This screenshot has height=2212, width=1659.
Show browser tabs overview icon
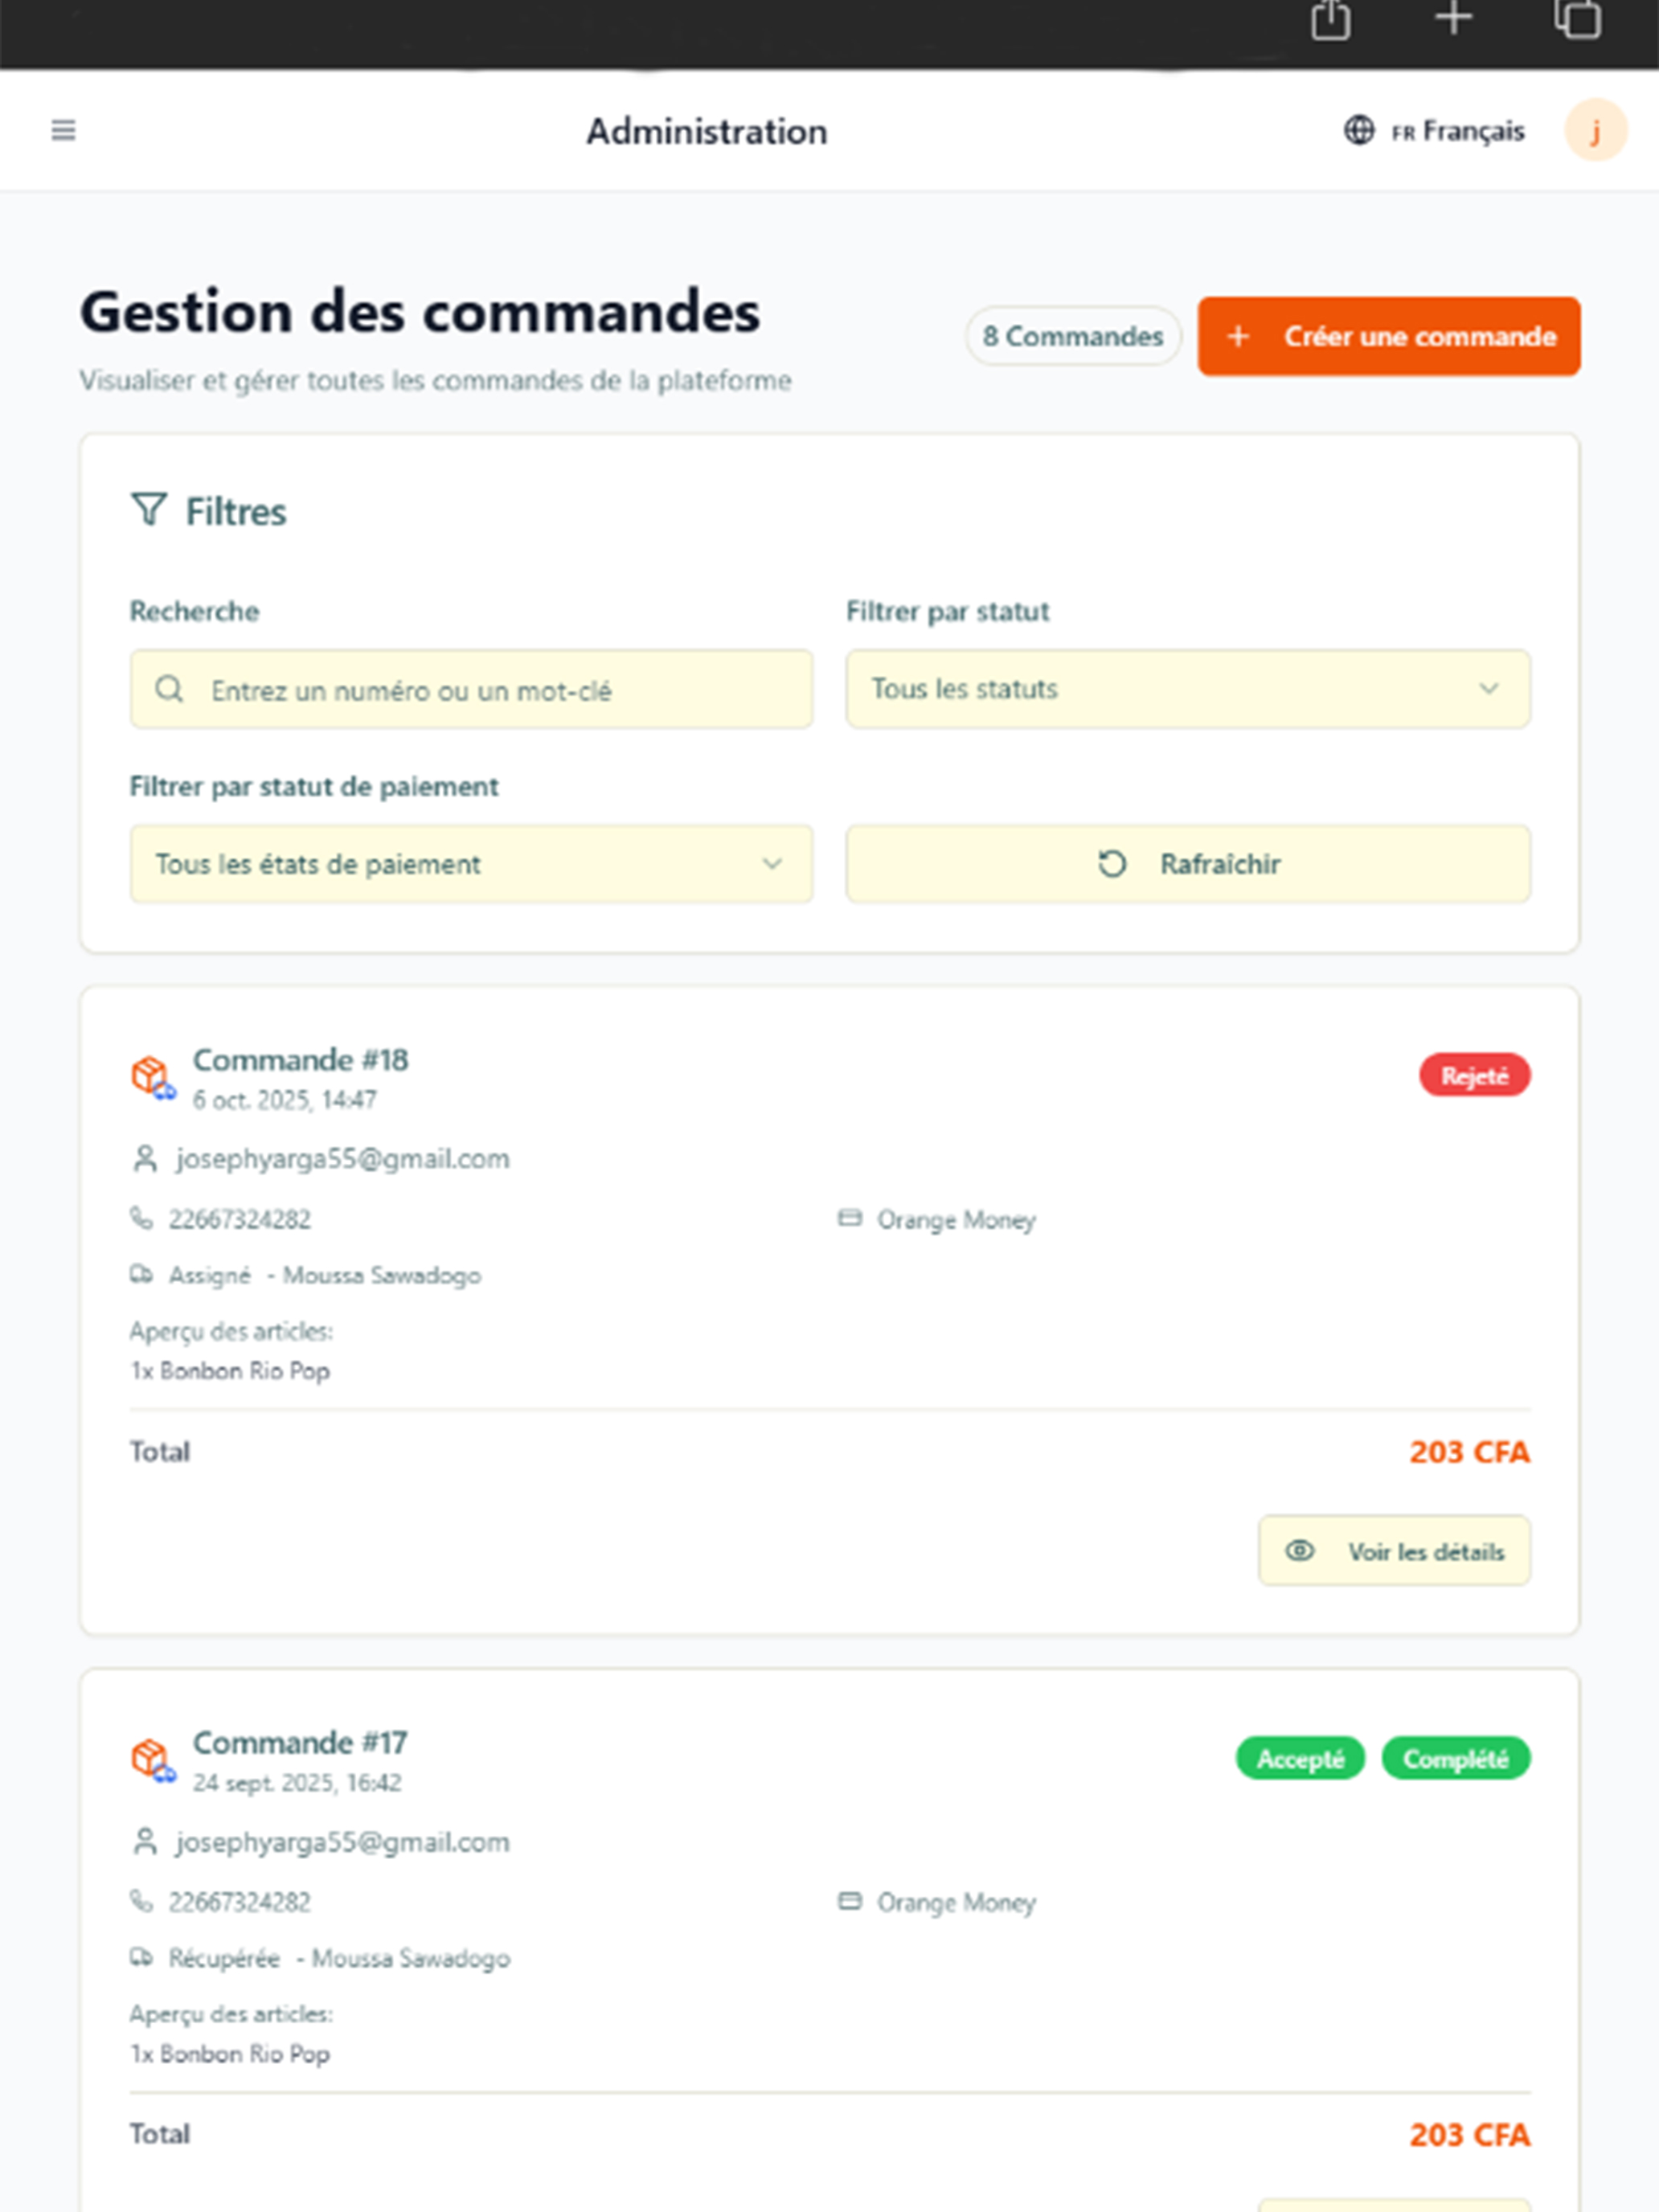point(1577,19)
